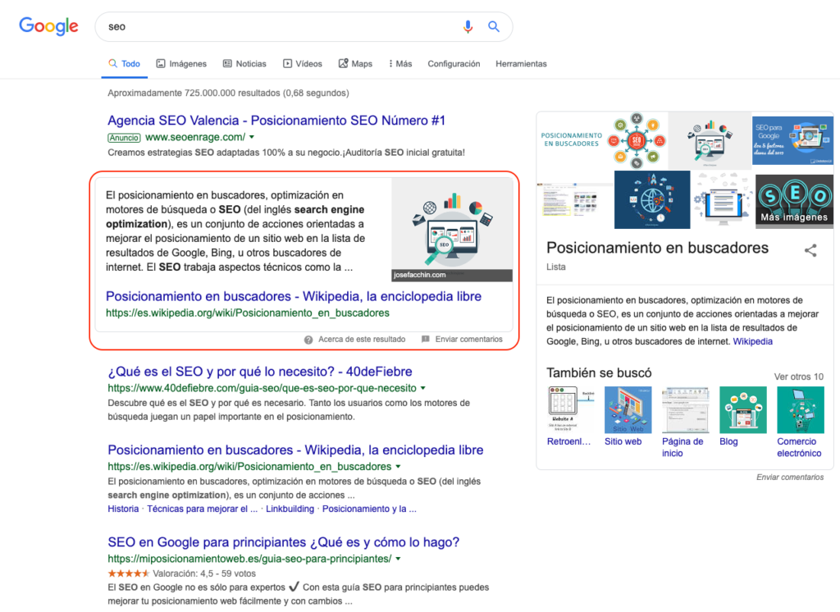Click 'Ver otros 10' link
The width and height of the screenshot is (840, 612).
pyautogui.click(x=799, y=377)
